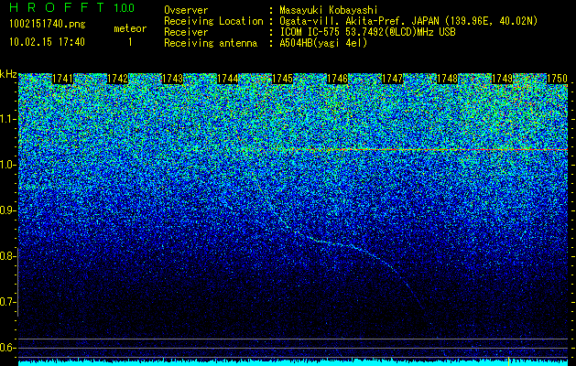
Task: Click the 1746 time marker label
Action: [338, 79]
